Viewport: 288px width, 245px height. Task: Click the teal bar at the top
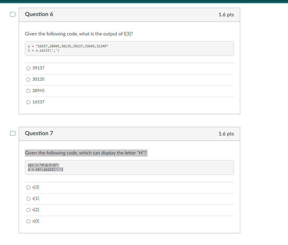click(x=144, y=1)
